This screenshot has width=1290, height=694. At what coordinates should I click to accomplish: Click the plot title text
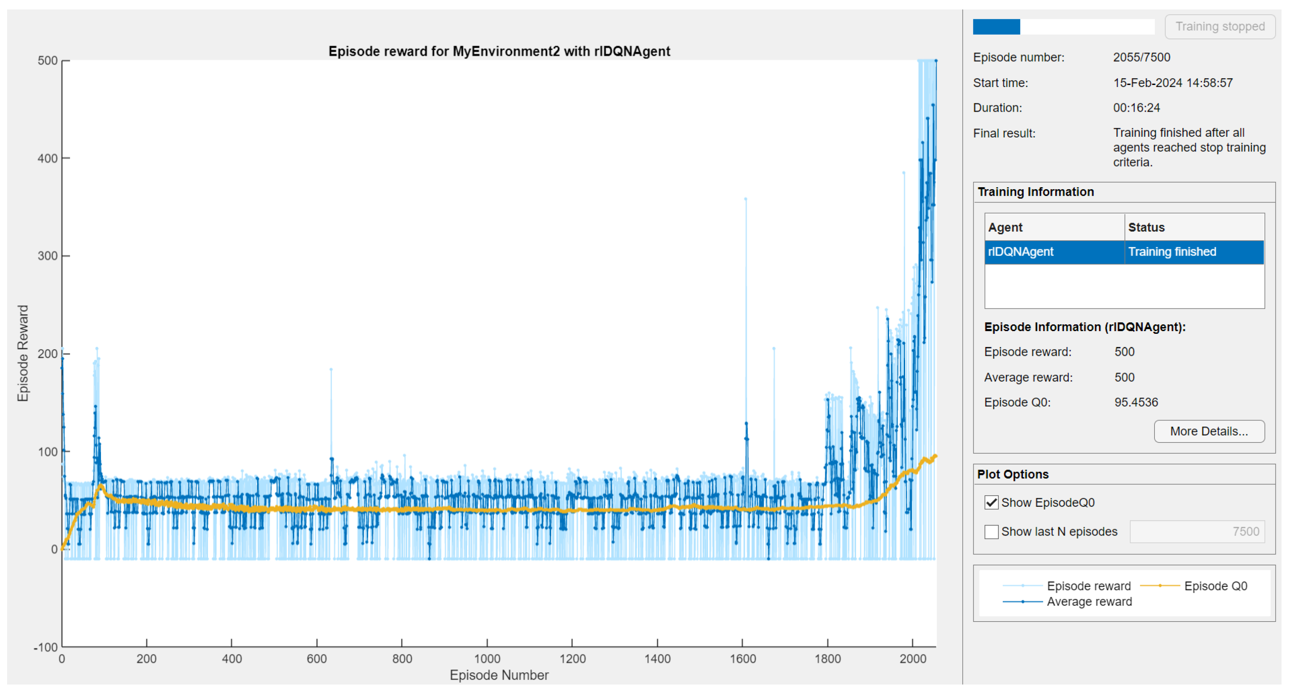tap(499, 51)
